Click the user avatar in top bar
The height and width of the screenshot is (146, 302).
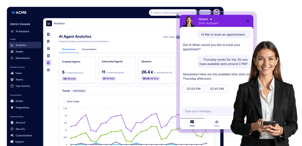pos(217,12)
